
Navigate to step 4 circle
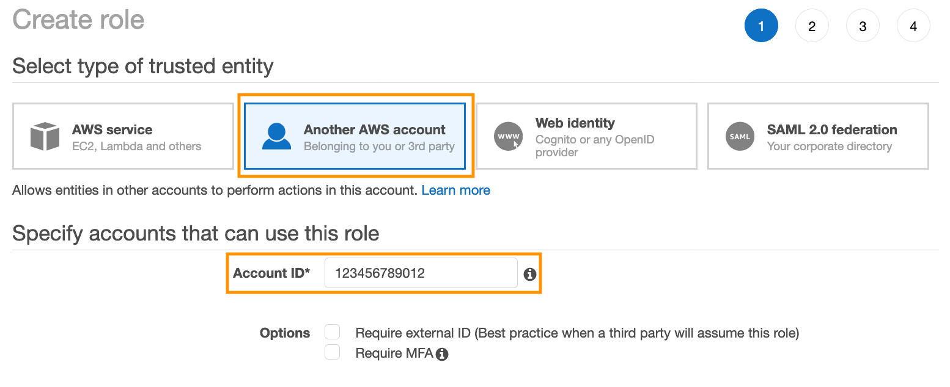[913, 26]
